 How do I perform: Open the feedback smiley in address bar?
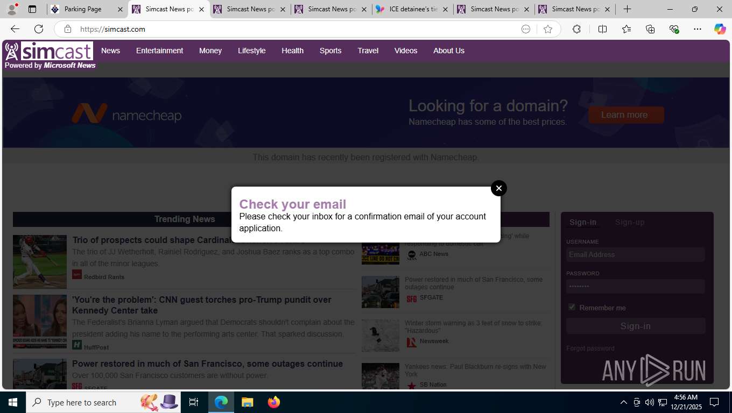(526, 29)
